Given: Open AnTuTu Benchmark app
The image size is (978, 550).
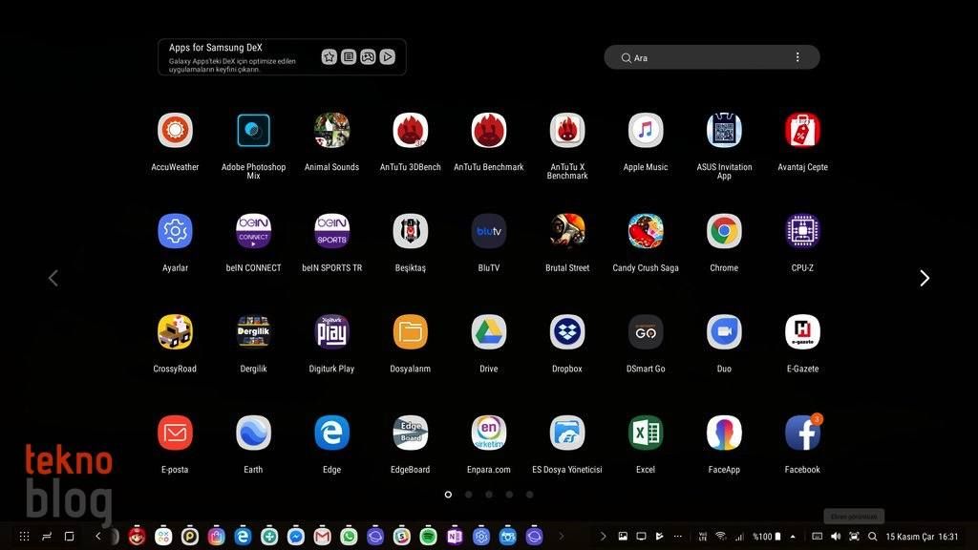Looking at the screenshot, I should pyautogui.click(x=488, y=131).
